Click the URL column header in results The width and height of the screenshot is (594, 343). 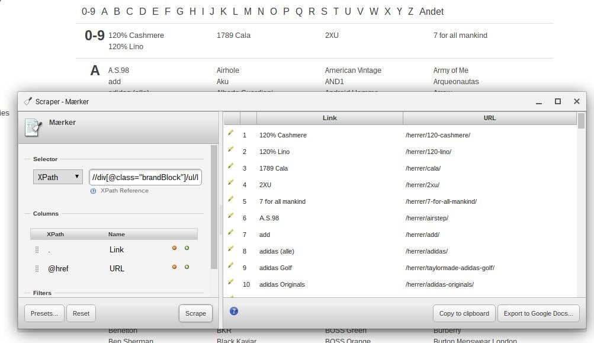[x=489, y=118]
